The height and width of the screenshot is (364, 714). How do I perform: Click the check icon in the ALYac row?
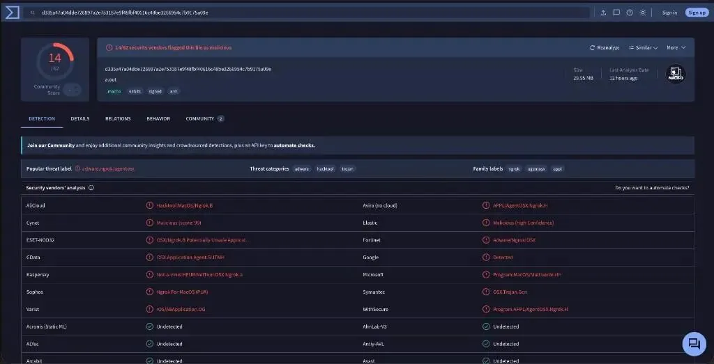pyautogui.click(x=149, y=344)
